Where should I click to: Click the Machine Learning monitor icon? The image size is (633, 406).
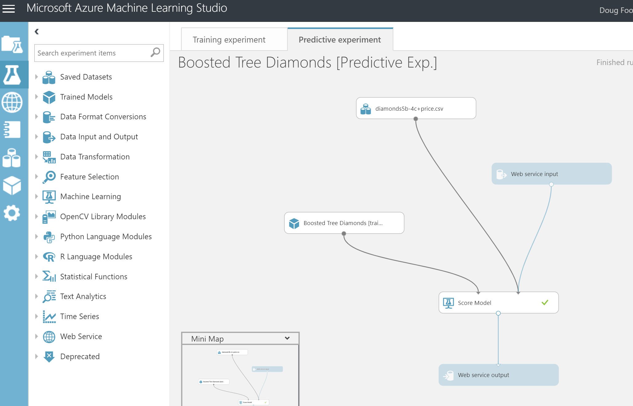point(49,197)
